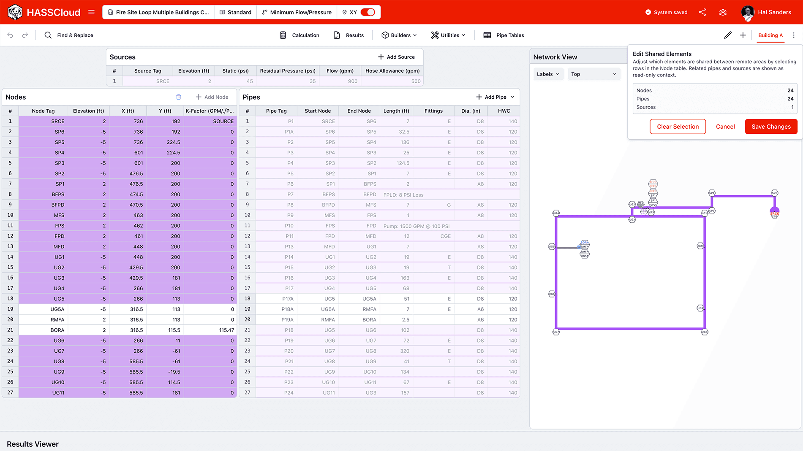The width and height of the screenshot is (803, 451).
Task: Select the UG4 node in Network View
Action: tap(556, 213)
